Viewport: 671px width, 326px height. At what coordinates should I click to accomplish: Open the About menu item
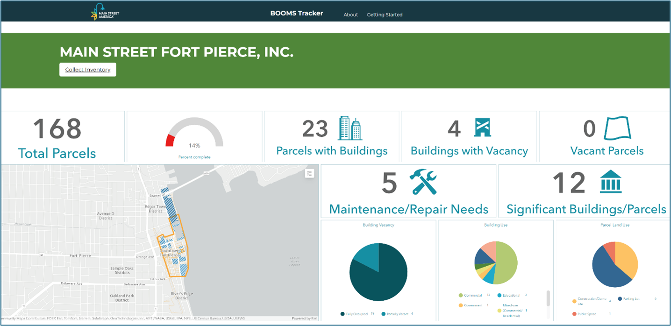tap(350, 14)
